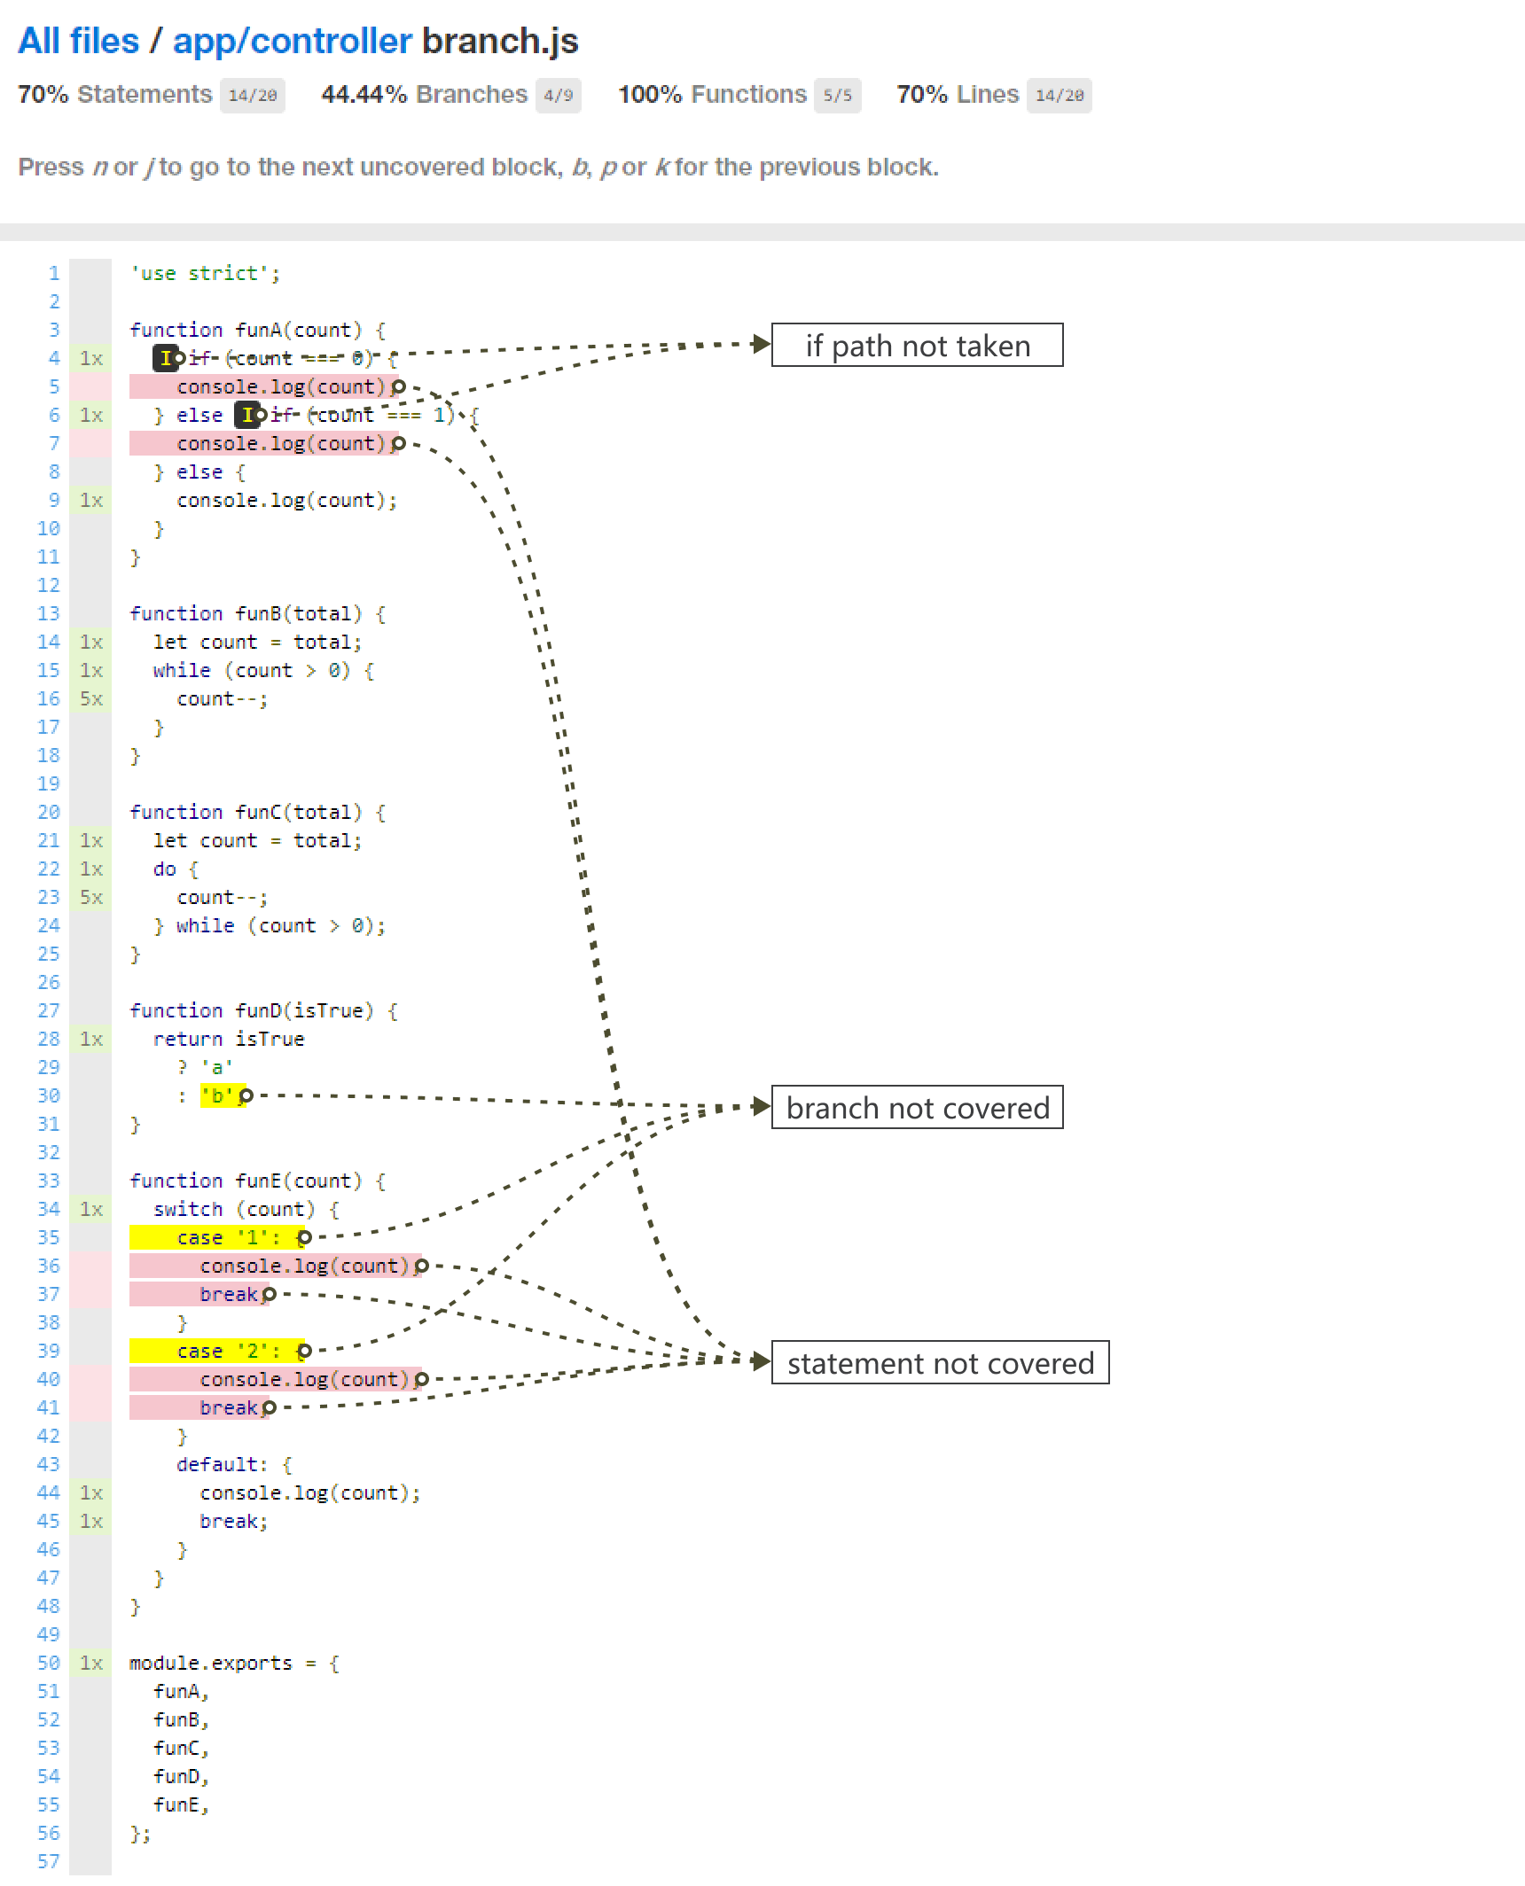Click the branch.js file name heading

[x=500, y=41]
